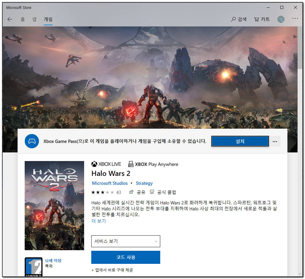Image resolution: width=305 pixels, height=279 pixels.
Task: Click the Xbox Live logo
Action: click(106, 164)
